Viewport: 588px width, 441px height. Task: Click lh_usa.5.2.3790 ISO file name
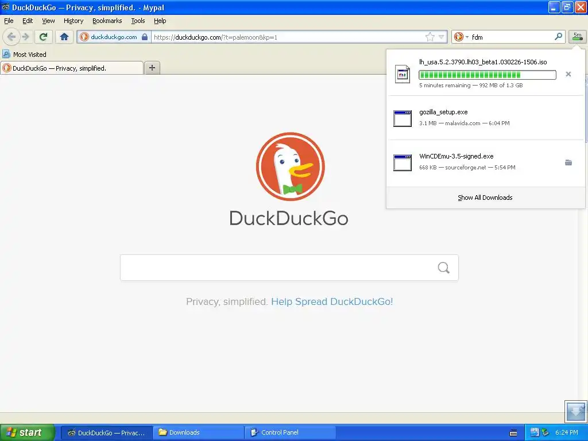tap(483, 62)
